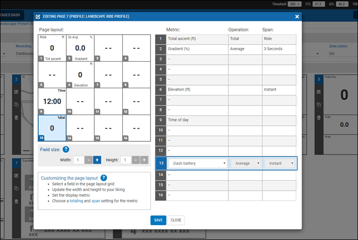
Task: Click delete trash icon on page 5 card
Action: [319, 118]
